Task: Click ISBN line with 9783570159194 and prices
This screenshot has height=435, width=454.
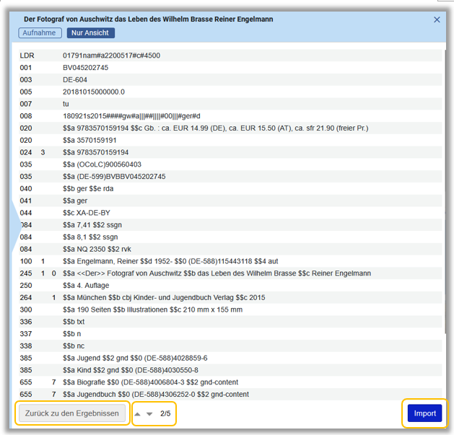Action: [x=215, y=128]
